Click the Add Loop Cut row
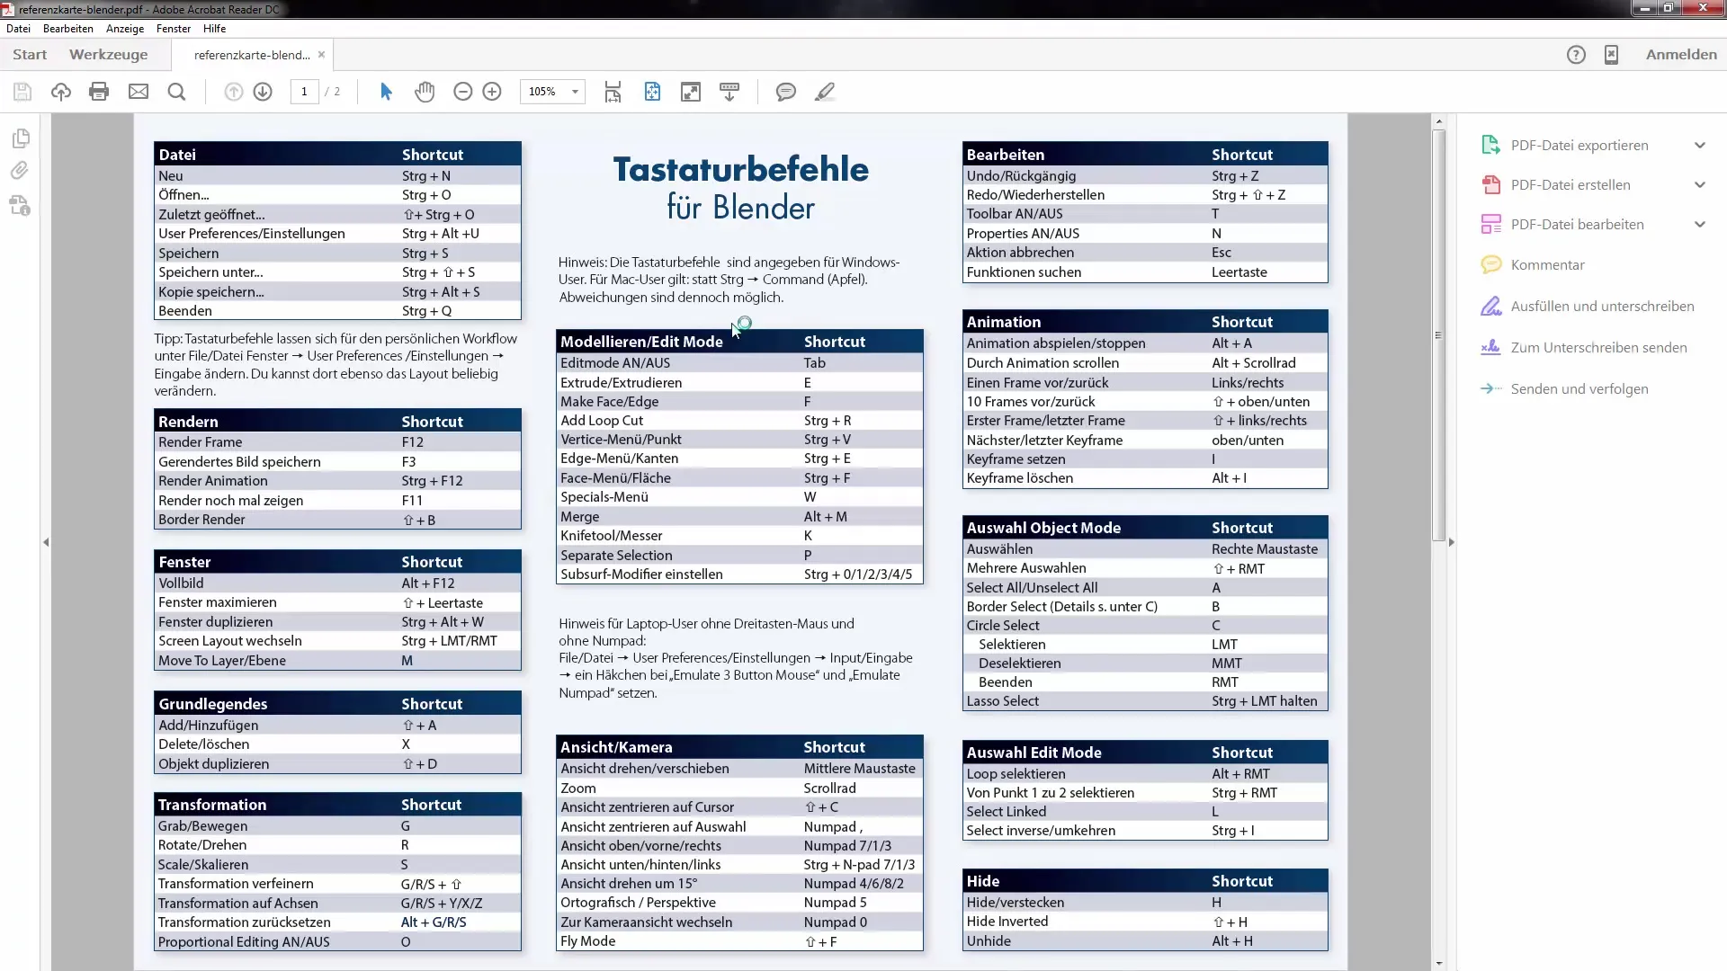Viewport: 1727px width, 971px height. (x=739, y=421)
